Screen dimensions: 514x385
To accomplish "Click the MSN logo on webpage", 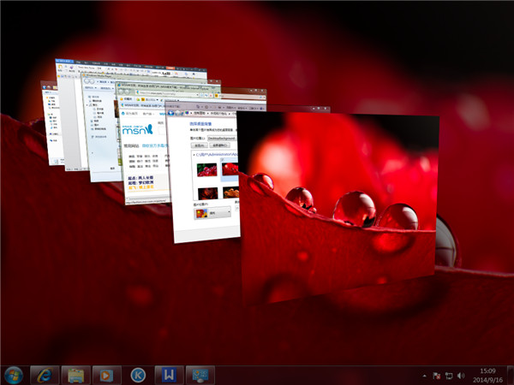I will tap(138, 129).
